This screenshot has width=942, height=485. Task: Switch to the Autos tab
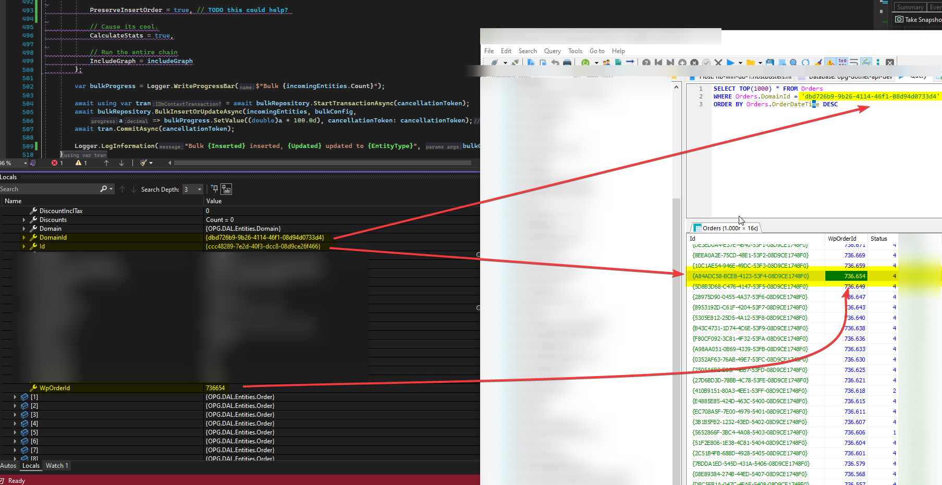coord(8,466)
